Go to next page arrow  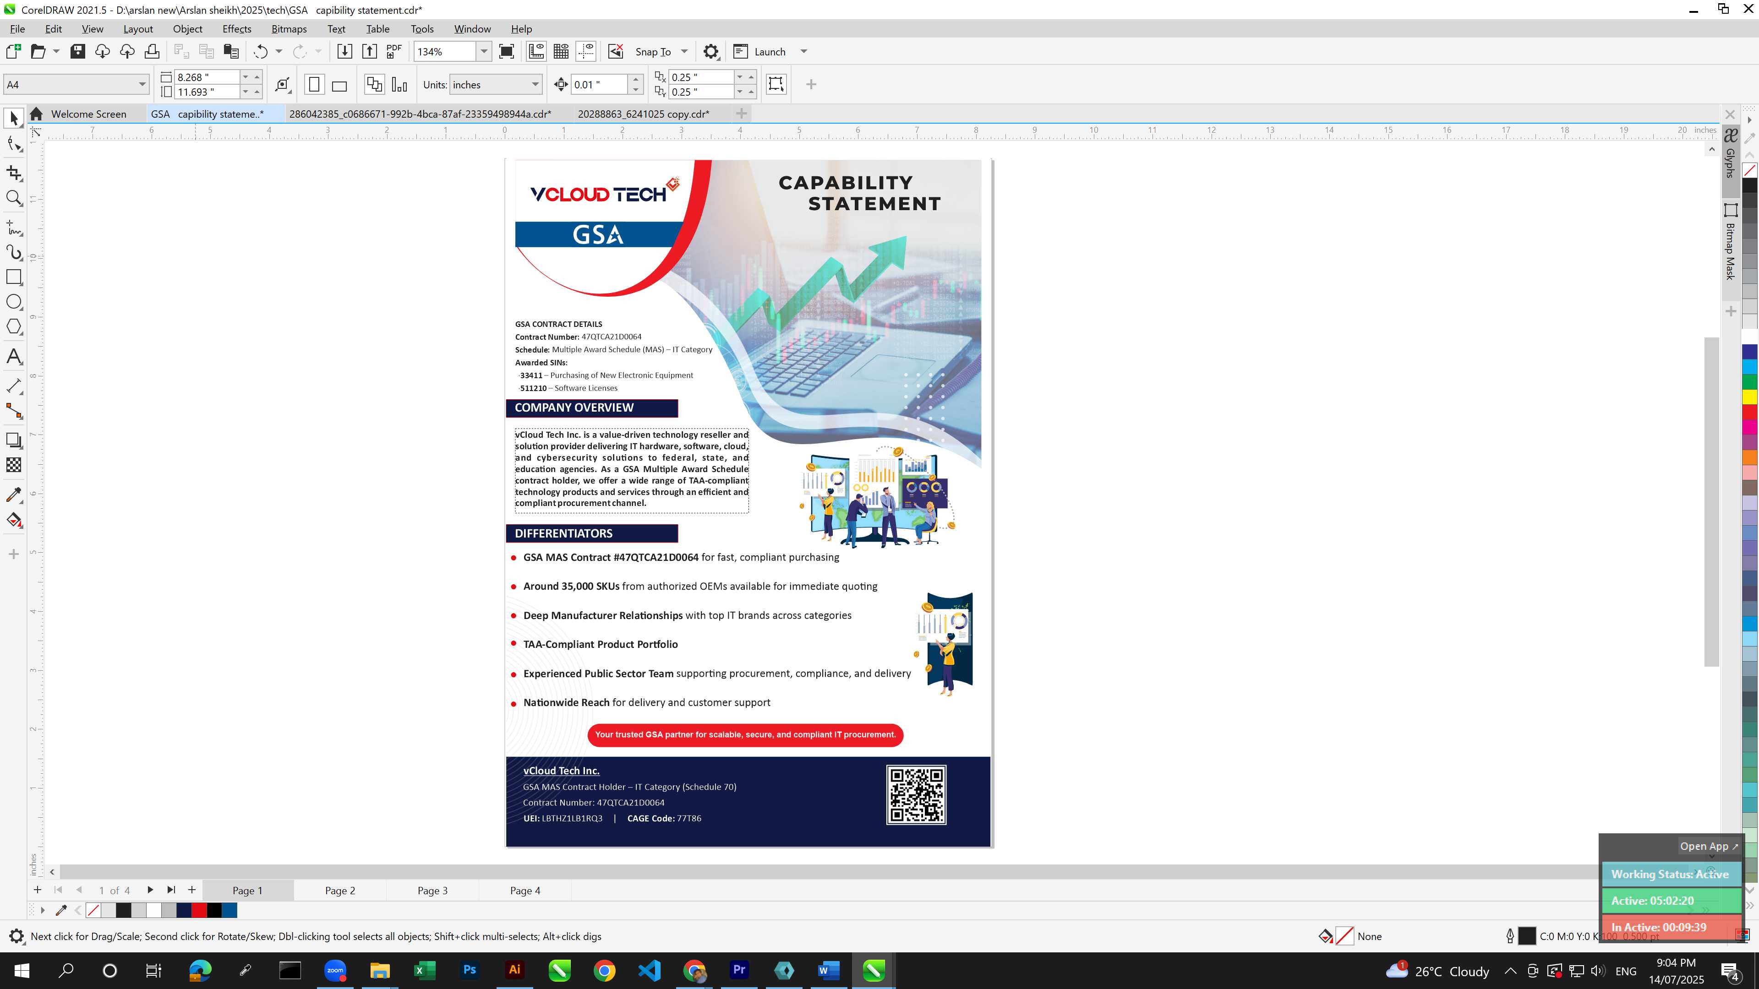(149, 890)
